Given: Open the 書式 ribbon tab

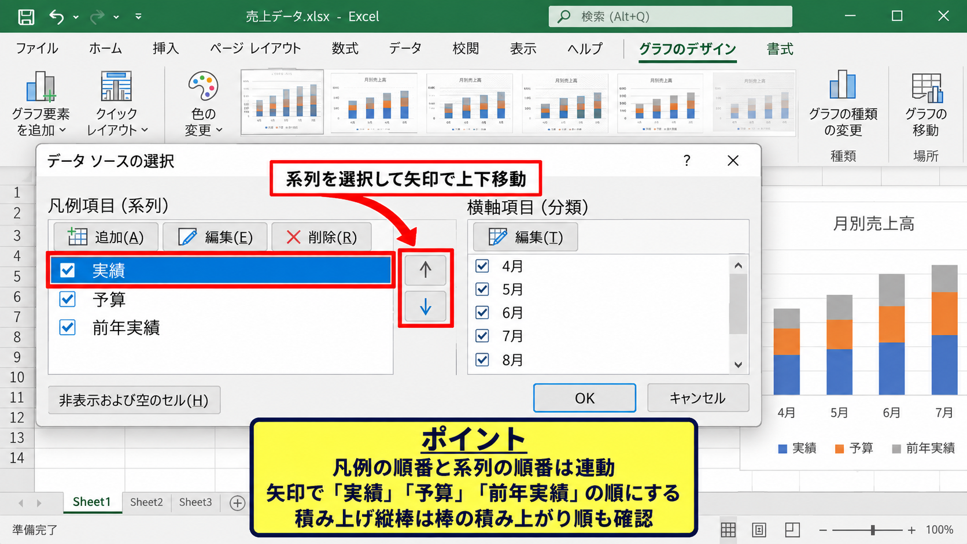Looking at the screenshot, I should [x=780, y=49].
